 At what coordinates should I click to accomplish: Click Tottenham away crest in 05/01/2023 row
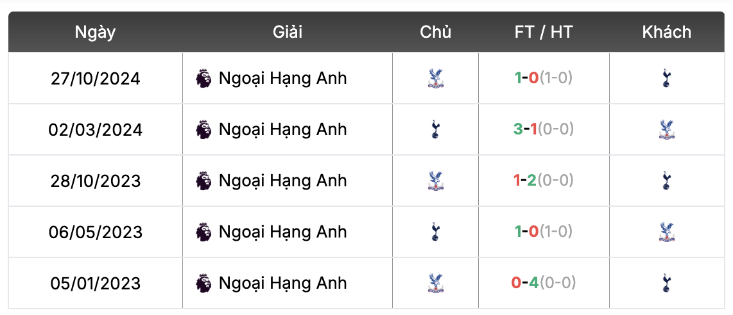pos(666,283)
